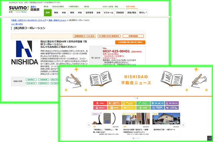Click the orange この店舗に問い合わせ(無料) button
Screen dimensions: 213x142
click(x=130, y=42)
